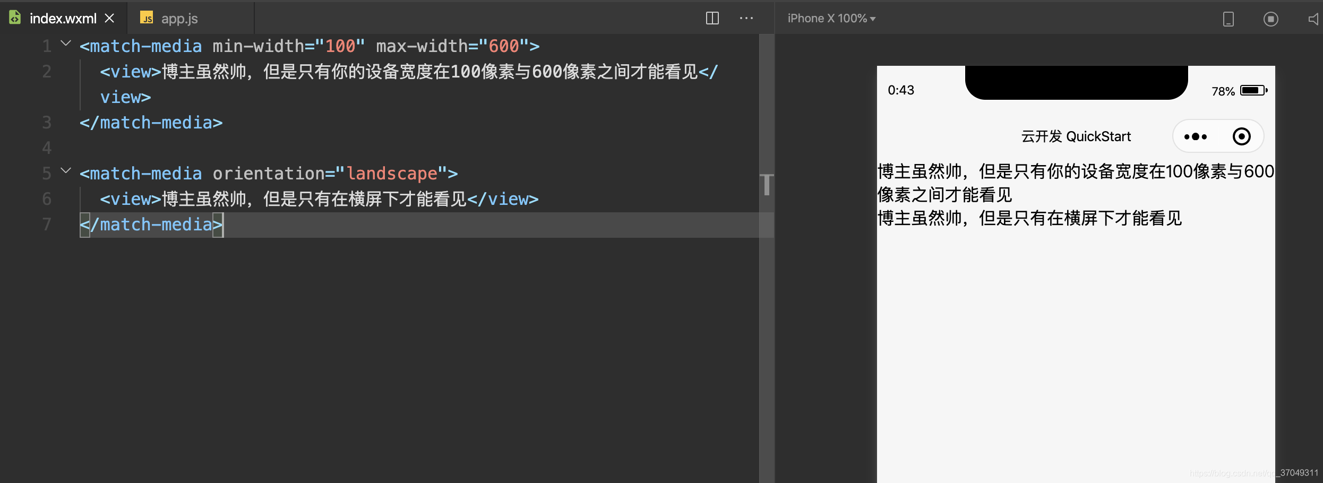This screenshot has height=483, width=1323.
Task: Click the simulator title "云开发 QuickStart"
Action: pyautogui.click(x=1076, y=136)
